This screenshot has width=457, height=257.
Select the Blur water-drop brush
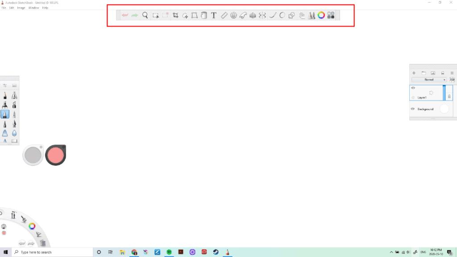[14, 133]
